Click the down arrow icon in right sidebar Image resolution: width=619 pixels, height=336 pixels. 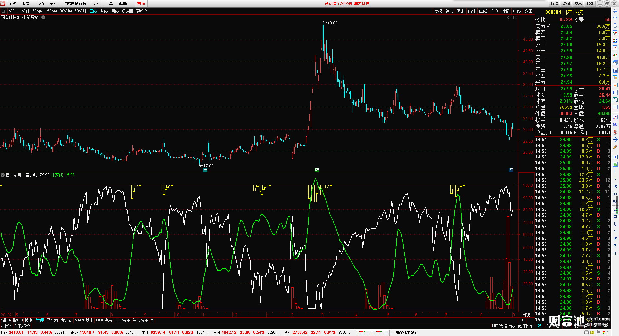615,25
